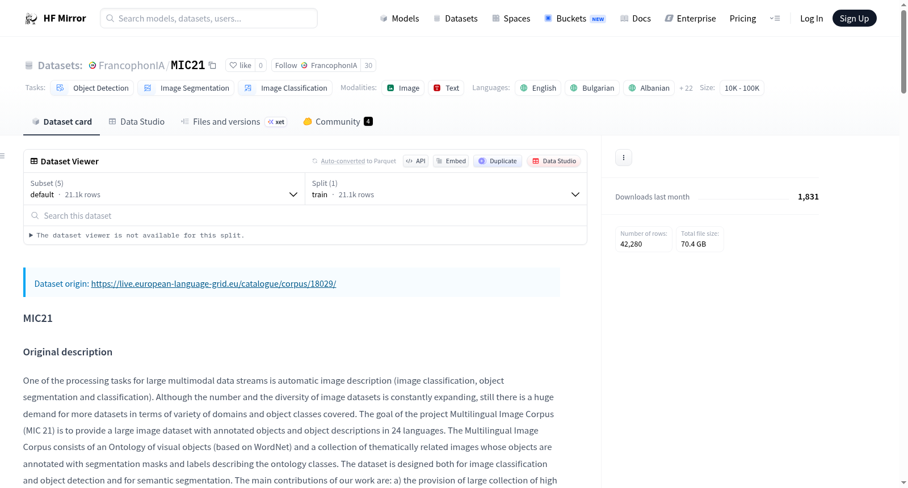Expand the additional navigation menu icon
Viewport: 908px width, 488px height.
coord(775,19)
